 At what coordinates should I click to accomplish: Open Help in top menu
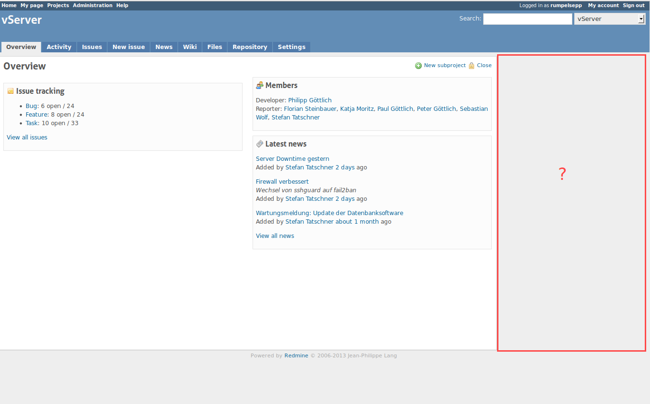(122, 6)
